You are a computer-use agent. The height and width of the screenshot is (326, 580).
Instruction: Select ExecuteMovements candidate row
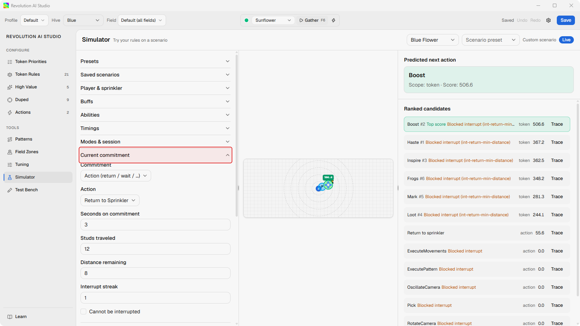coord(487,251)
